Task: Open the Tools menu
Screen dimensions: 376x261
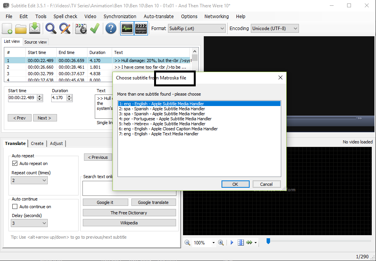Action: tap(41, 16)
